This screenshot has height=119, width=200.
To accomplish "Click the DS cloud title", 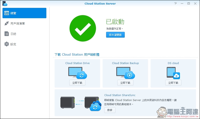I will pyautogui.click(x=173, y=63).
